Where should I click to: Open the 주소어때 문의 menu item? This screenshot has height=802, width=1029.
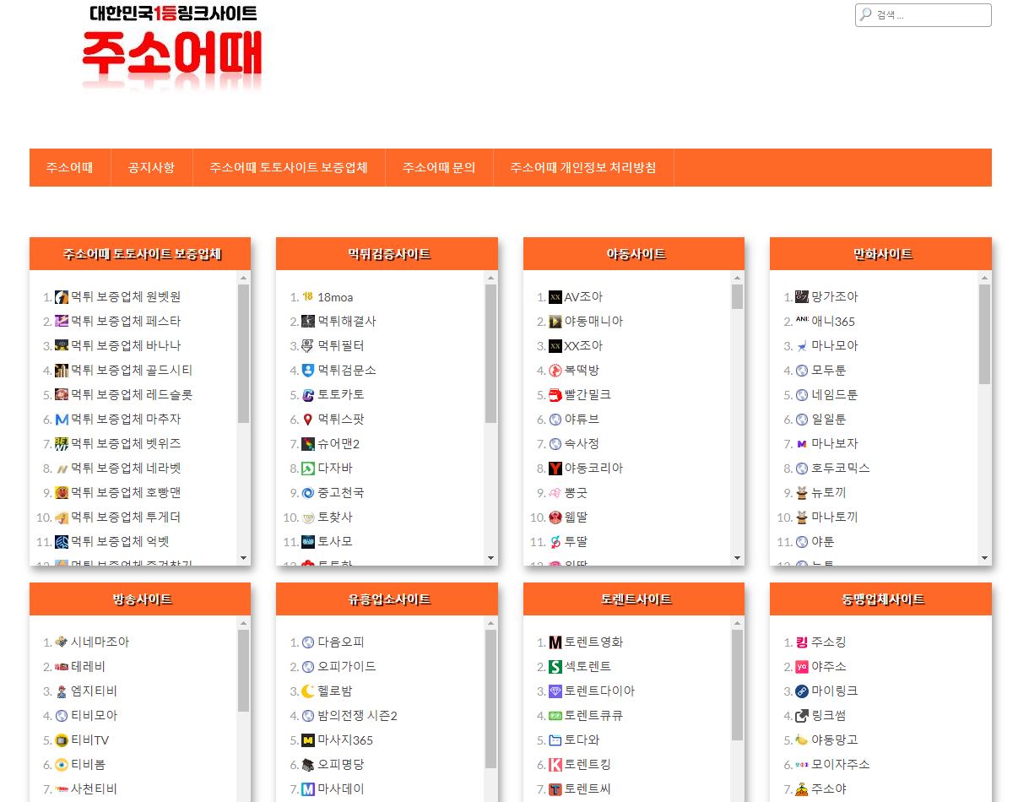[x=439, y=167]
